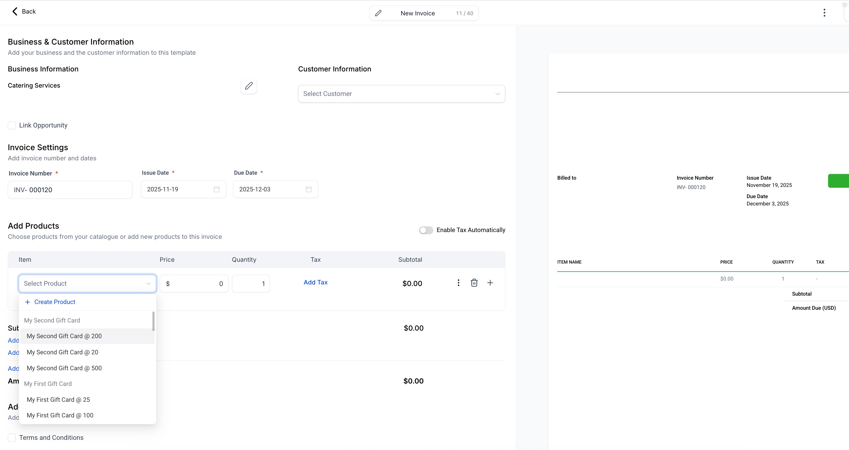Click the Back arrow icon
The image size is (849, 450).
pyautogui.click(x=15, y=11)
